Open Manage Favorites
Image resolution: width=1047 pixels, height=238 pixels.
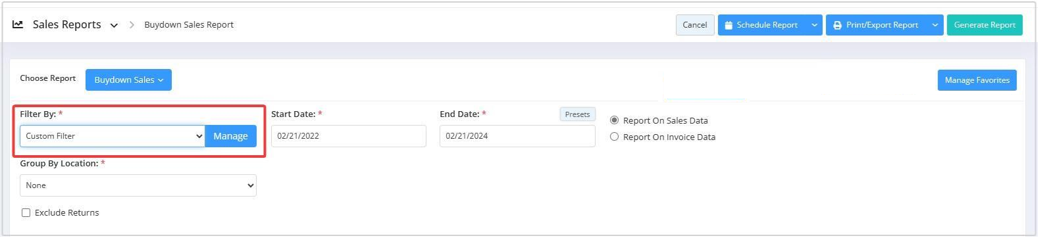[x=977, y=80]
